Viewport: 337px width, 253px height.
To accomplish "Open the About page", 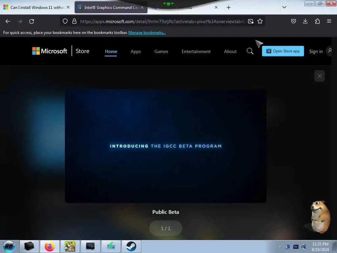I will [230, 51].
